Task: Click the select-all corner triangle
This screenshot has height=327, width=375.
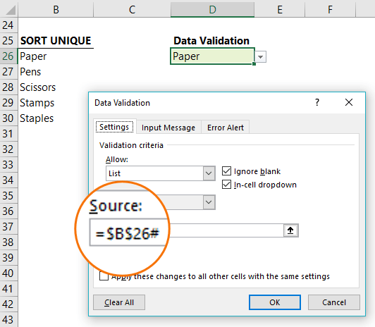Action: pos(9,10)
